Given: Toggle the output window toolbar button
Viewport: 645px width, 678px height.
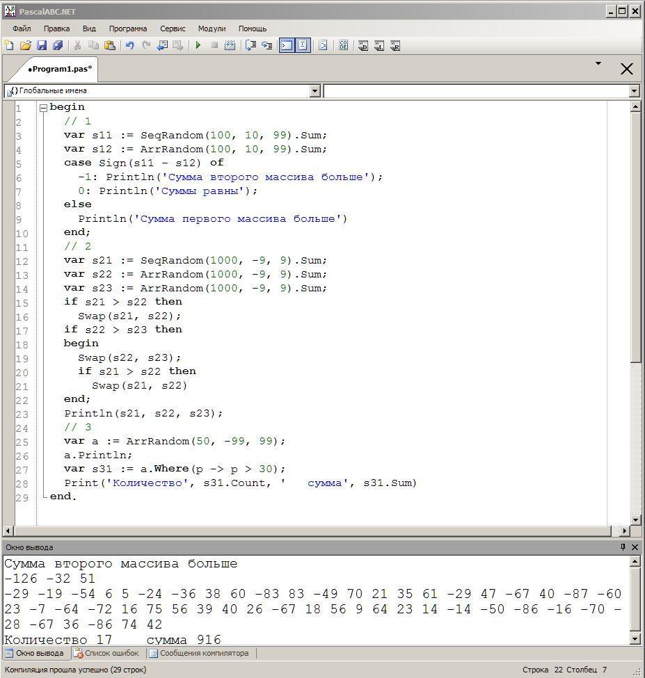Looking at the screenshot, I should tap(286, 46).
